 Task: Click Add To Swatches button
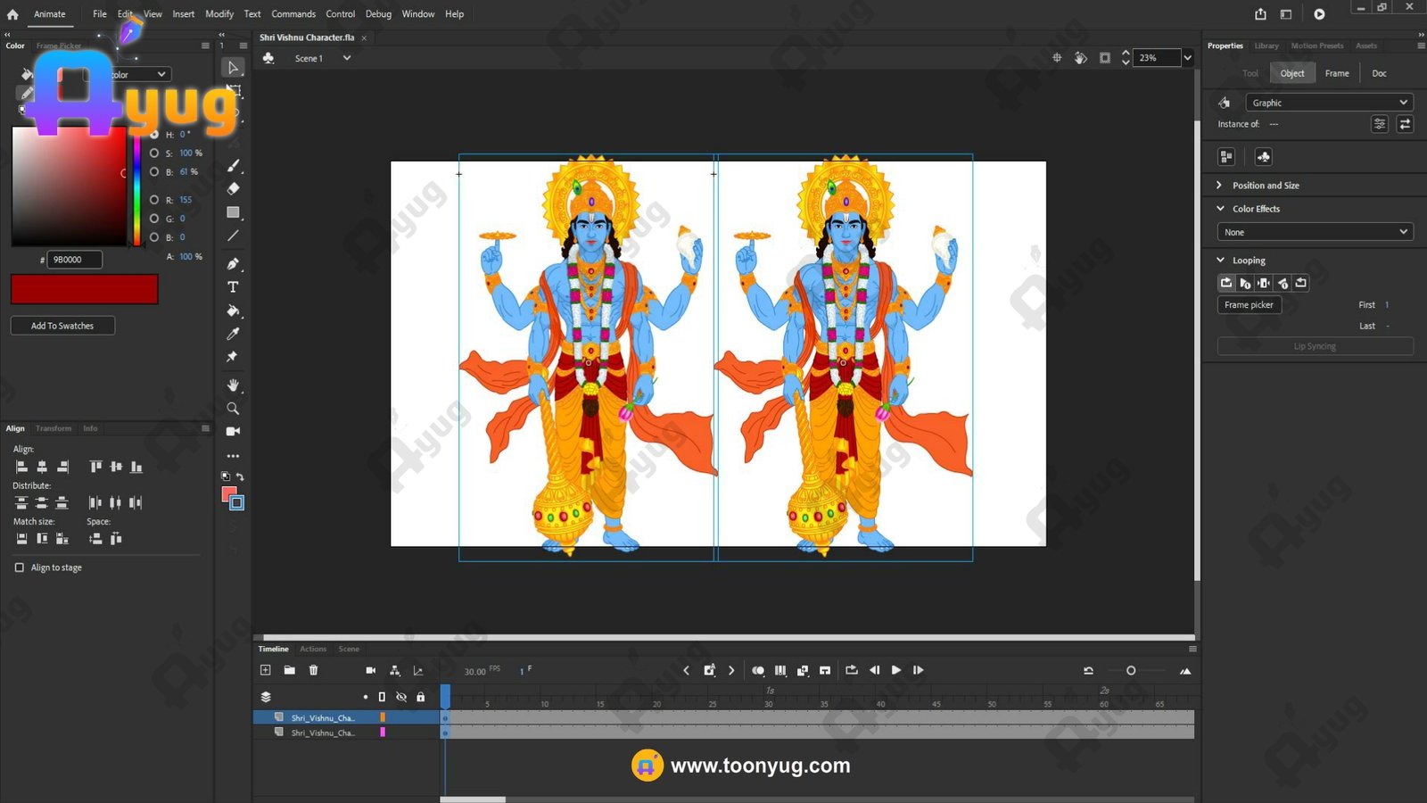62,326
